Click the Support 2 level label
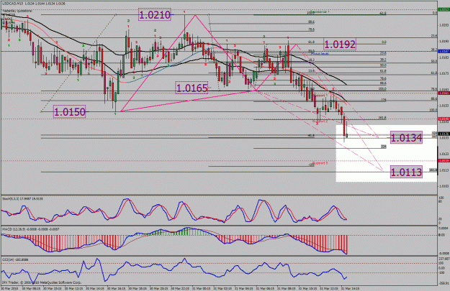Viewport: 450px width, 291px height. tap(320, 121)
